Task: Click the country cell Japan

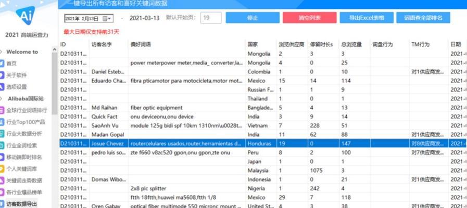Action: pyautogui.click(x=255, y=162)
